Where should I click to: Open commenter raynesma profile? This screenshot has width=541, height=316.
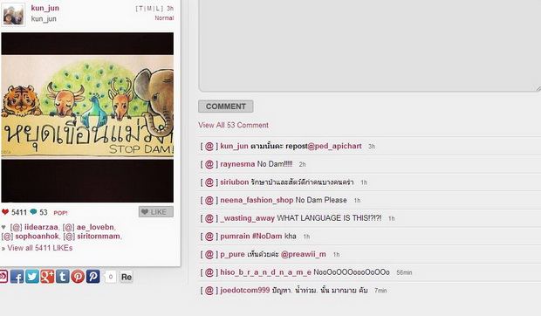coord(237,164)
